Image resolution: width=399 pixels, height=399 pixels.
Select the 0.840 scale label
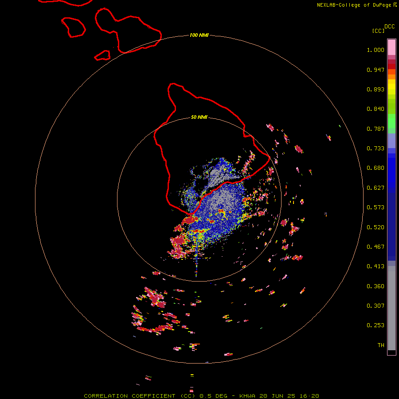click(x=376, y=109)
